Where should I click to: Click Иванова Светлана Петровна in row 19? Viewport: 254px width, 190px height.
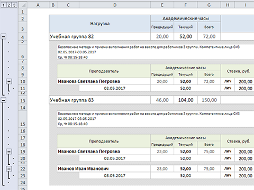click(x=104, y=151)
